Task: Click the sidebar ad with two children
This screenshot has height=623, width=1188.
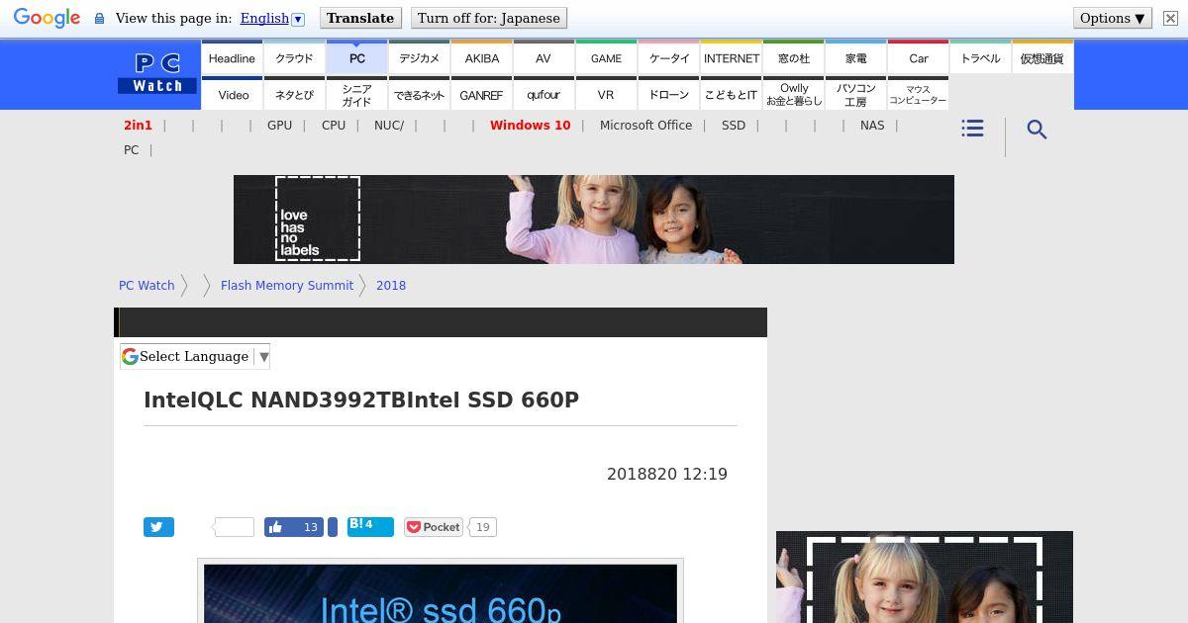Action: [x=925, y=578]
